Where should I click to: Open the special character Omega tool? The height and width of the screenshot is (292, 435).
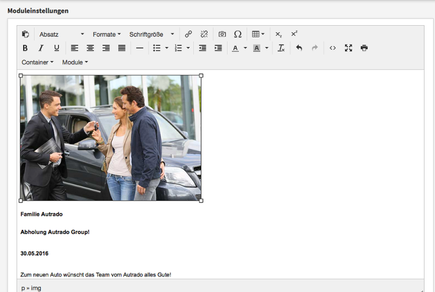238,34
